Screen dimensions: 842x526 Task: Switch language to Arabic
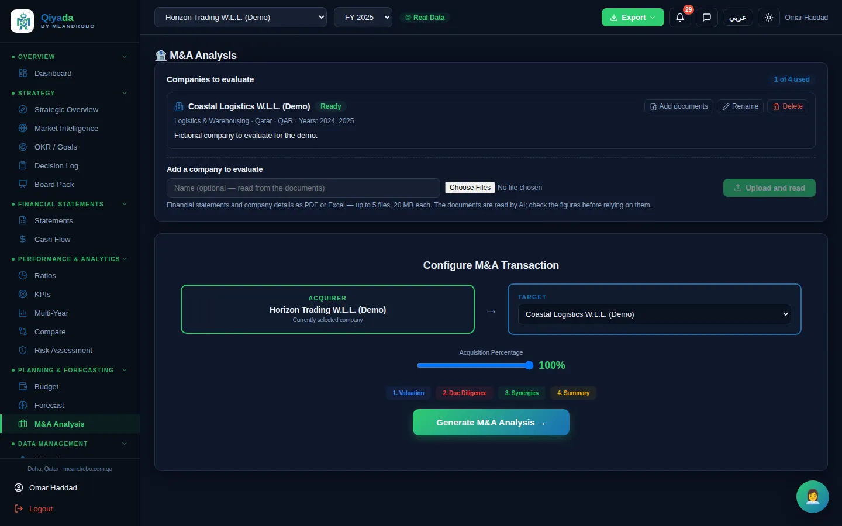(x=738, y=18)
